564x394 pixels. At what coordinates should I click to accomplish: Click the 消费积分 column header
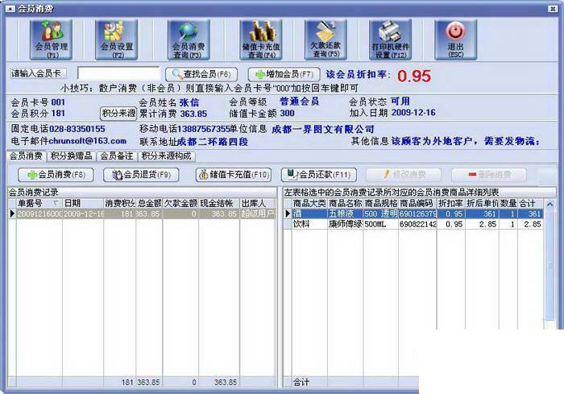pyautogui.click(x=120, y=203)
